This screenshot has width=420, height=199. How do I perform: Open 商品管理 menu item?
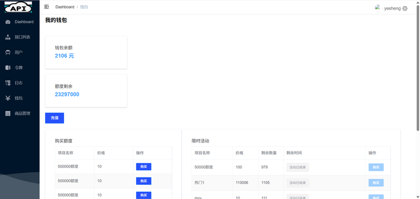point(20,113)
